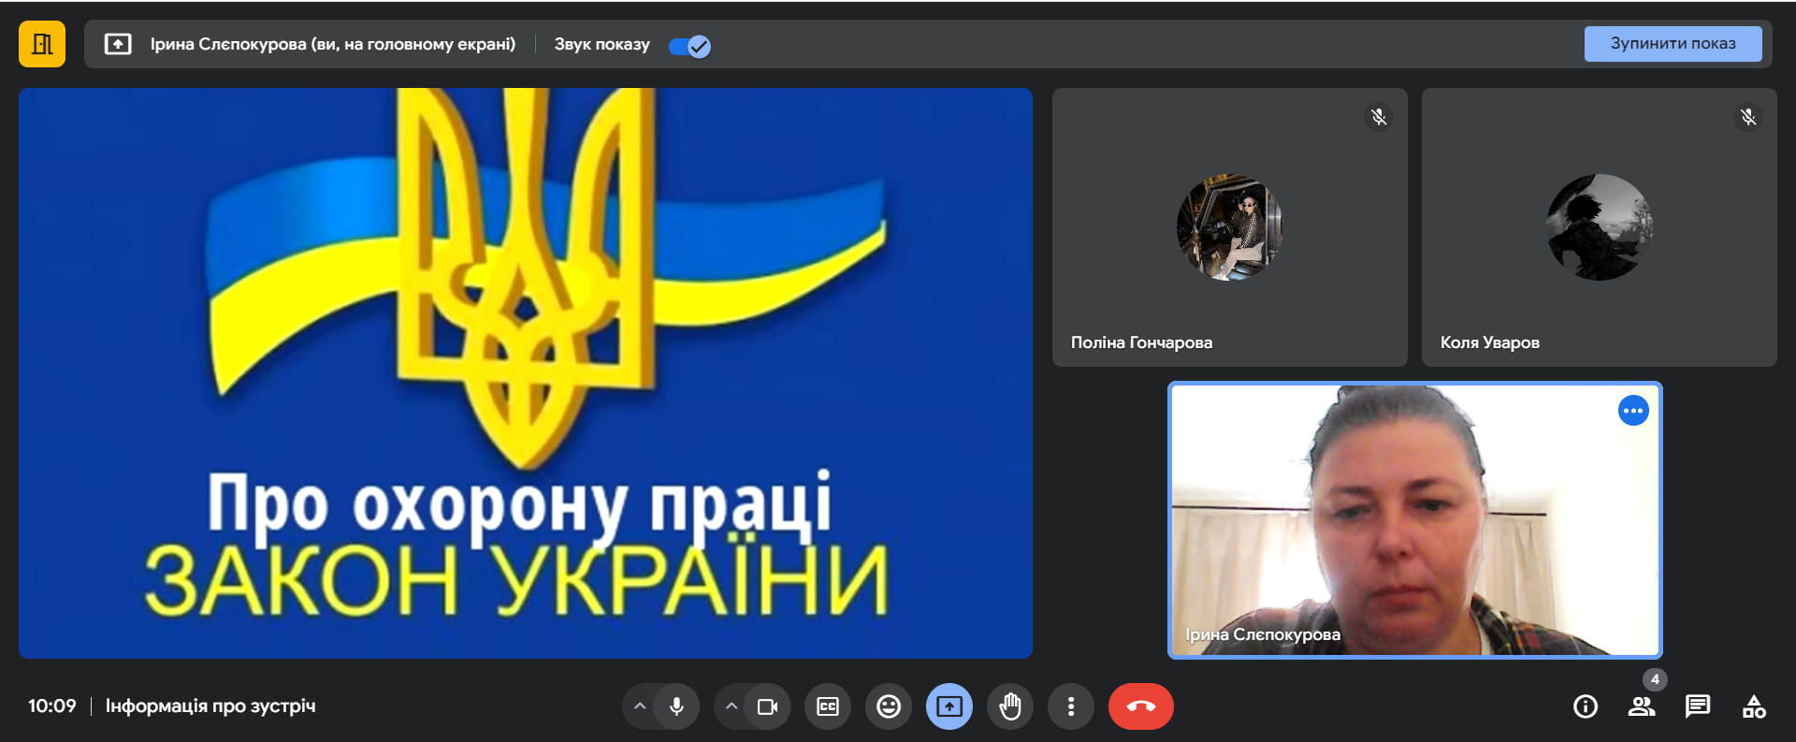Open the chat messages panel
This screenshot has height=742, width=1796.
tap(1697, 706)
